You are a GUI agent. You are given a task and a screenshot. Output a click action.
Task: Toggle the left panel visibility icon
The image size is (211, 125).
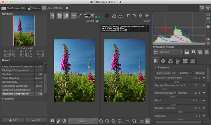point(52,16)
